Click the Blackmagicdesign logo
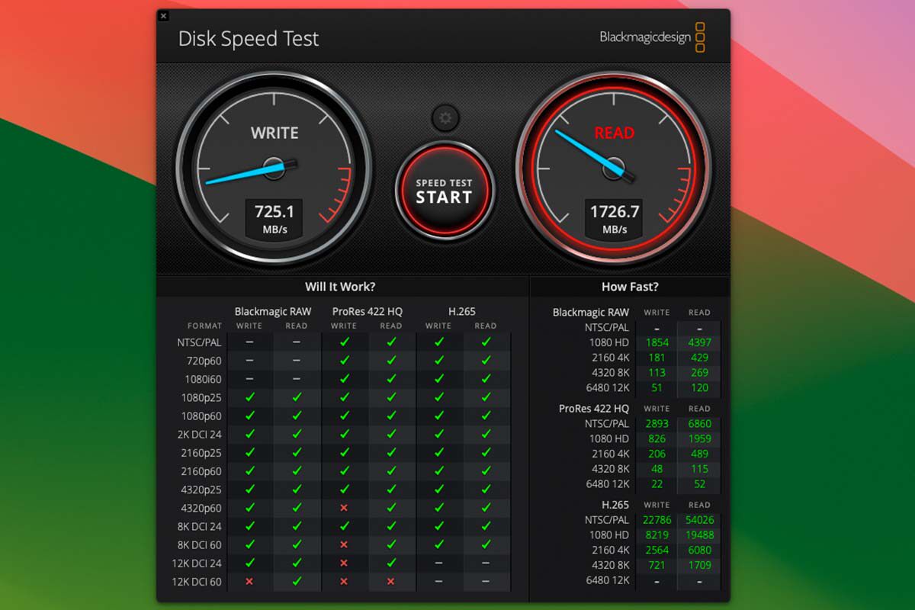Screen dimensions: 915x610 pyautogui.click(x=653, y=37)
